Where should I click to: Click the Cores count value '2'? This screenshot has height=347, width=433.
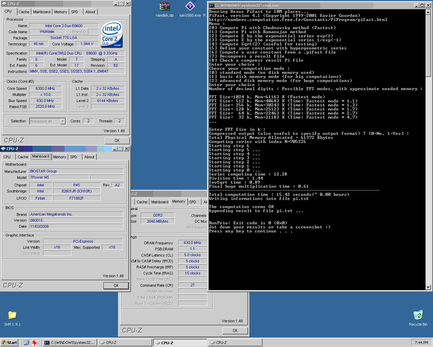[88, 121]
